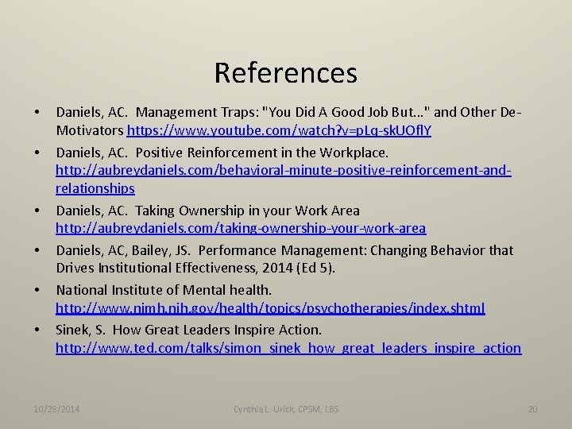Click the 'References' slide title

click(286, 72)
